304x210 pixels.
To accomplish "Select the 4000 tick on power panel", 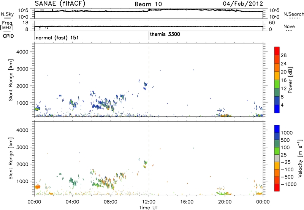I will point(22,52).
